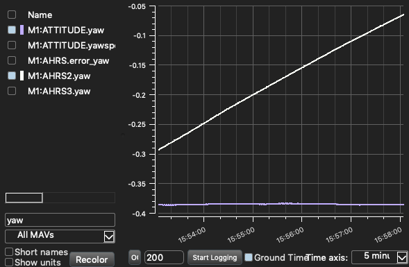Viewport: 409px width, 267px height.
Task: Select M1:ATTITUDE.yawspeed row label
Action: pyautogui.click(x=72, y=45)
